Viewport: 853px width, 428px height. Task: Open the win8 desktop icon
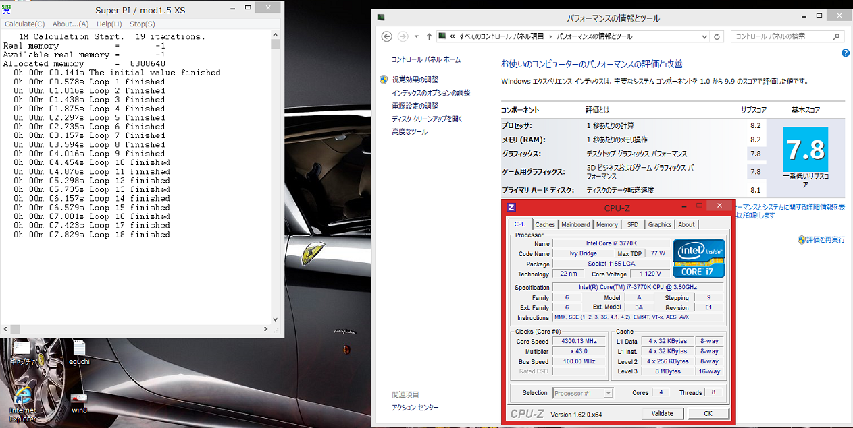click(79, 402)
